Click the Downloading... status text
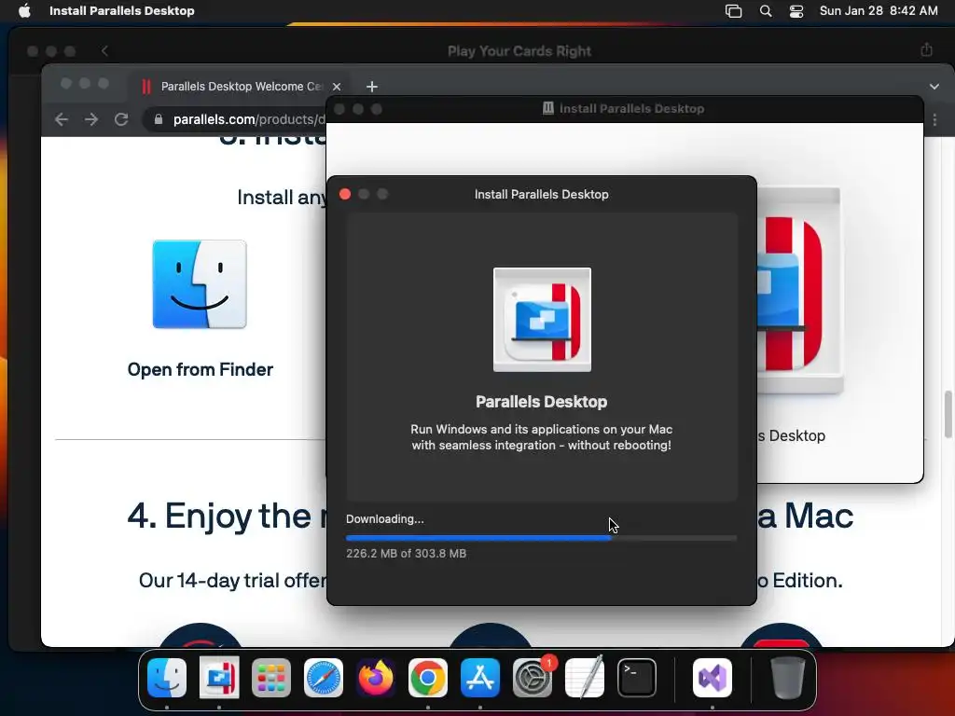The image size is (955, 716). pos(385,519)
